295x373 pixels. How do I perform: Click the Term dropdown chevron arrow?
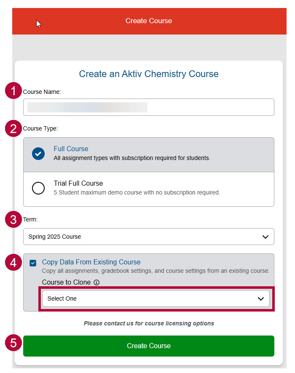(x=265, y=237)
